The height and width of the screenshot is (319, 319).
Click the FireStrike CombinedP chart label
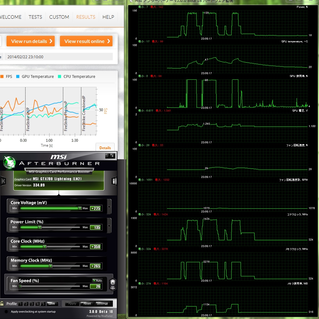[x=83, y=113]
